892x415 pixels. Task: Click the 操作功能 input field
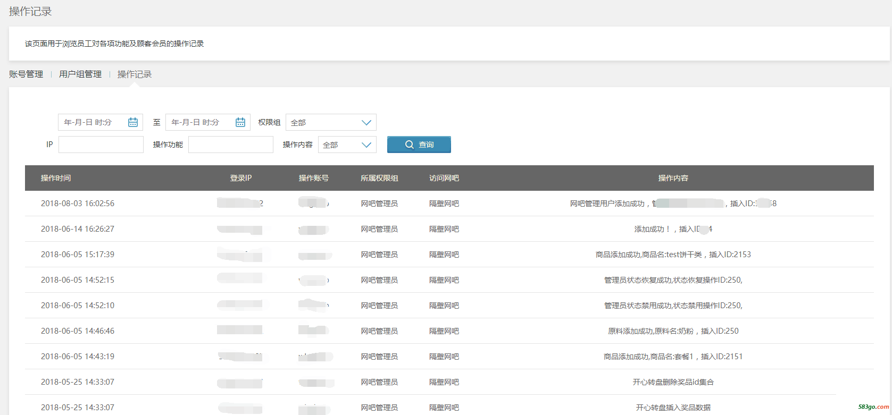[x=231, y=145]
